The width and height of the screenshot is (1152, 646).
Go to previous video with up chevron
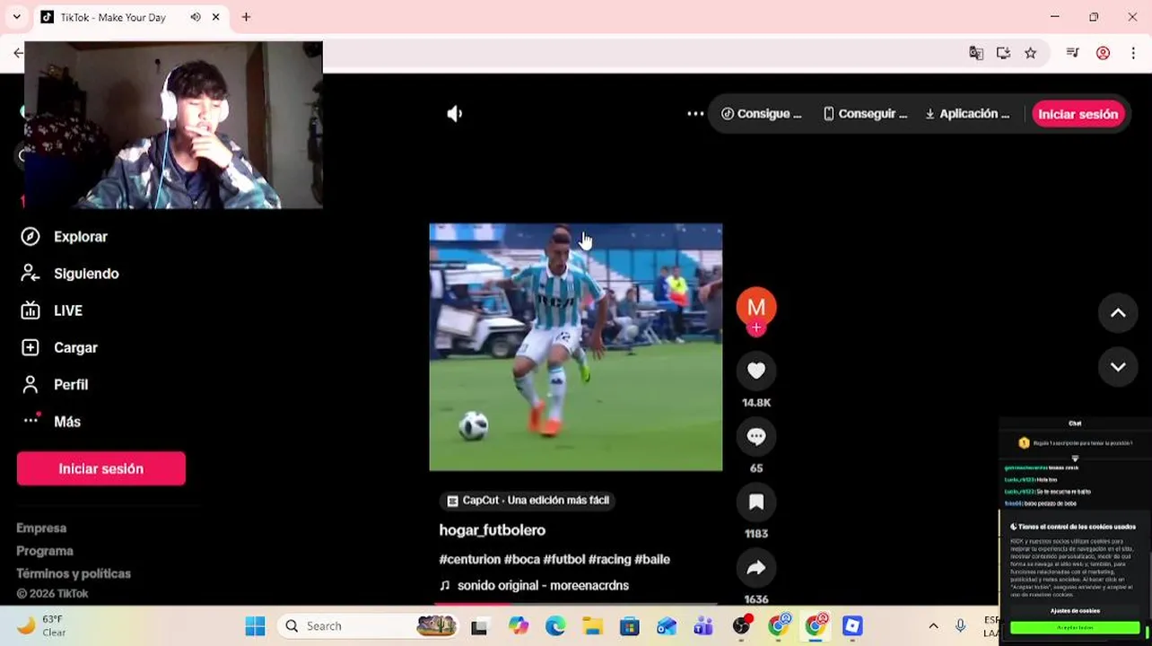pyautogui.click(x=1118, y=312)
